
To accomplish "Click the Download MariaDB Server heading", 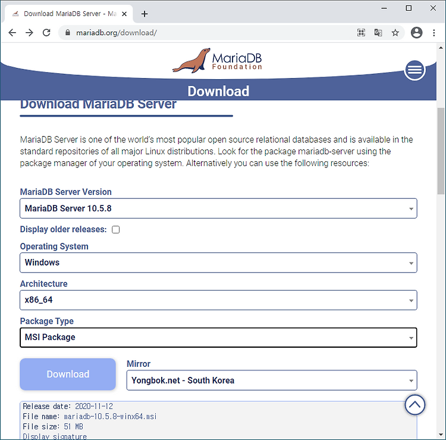I will 98,105.
